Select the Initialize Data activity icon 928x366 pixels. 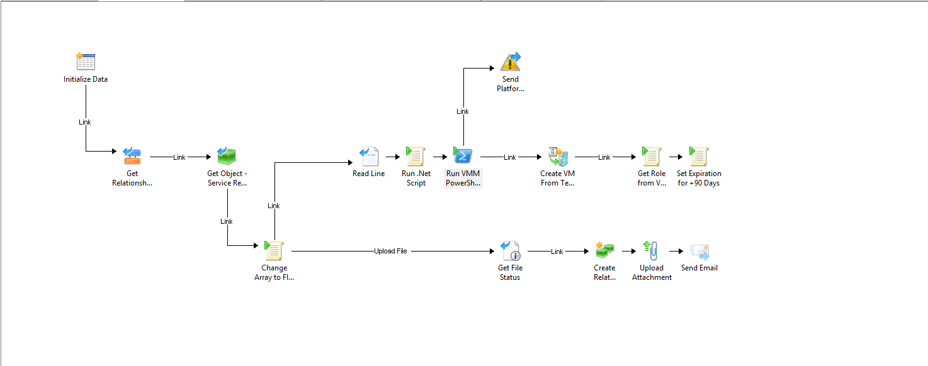(x=85, y=62)
